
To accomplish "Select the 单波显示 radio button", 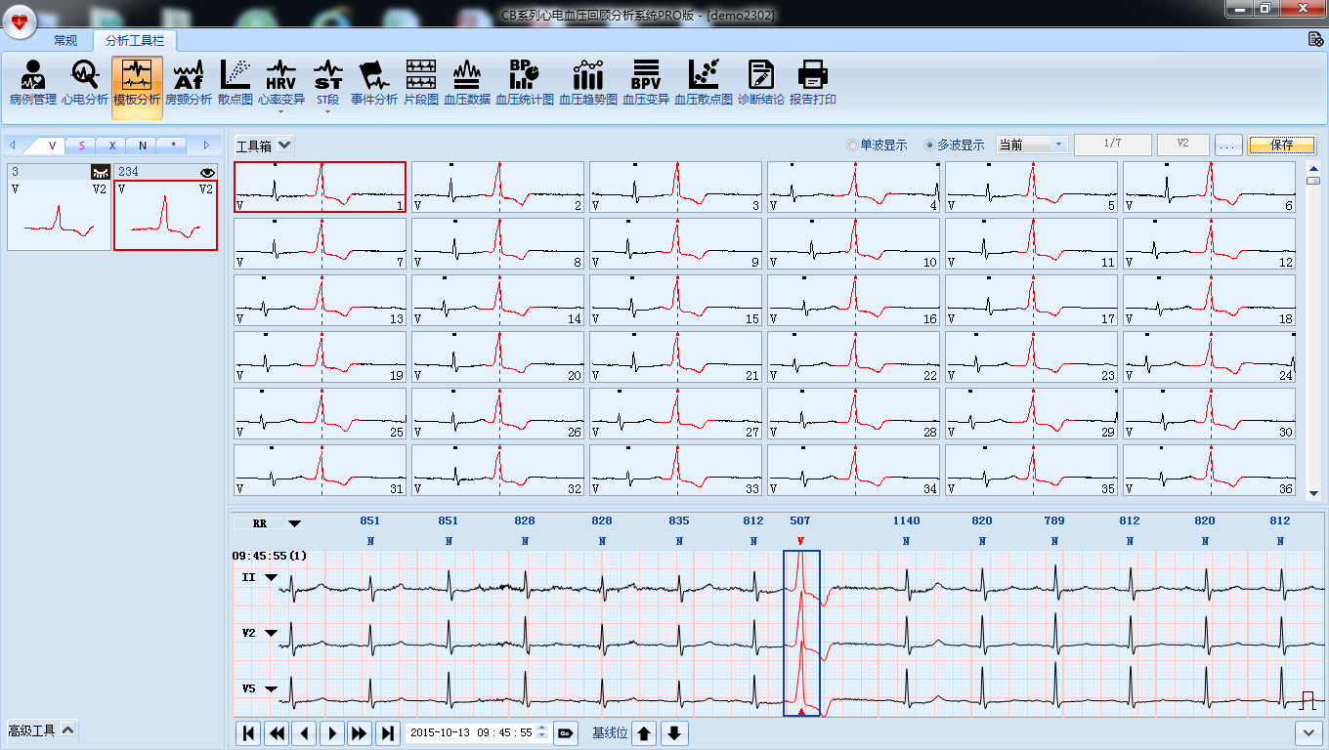I will pyautogui.click(x=852, y=145).
